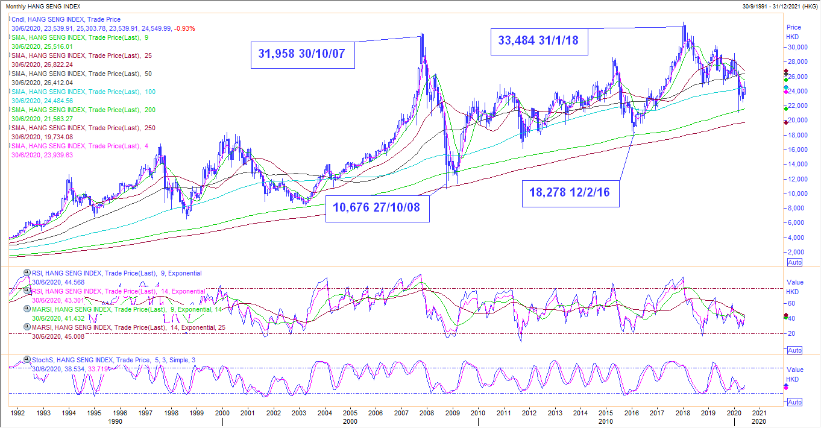Viewport: 821px width, 428px height.
Task: Click the clock icon beside the StochS legend
Action: click(x=27, y=360)
